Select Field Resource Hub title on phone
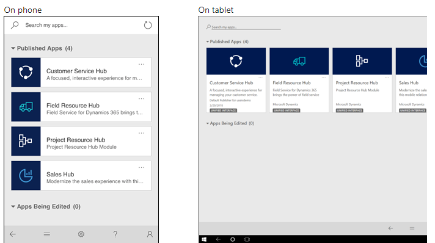The width and height of the screenshot is (435, 243). (x=73, y=106)
